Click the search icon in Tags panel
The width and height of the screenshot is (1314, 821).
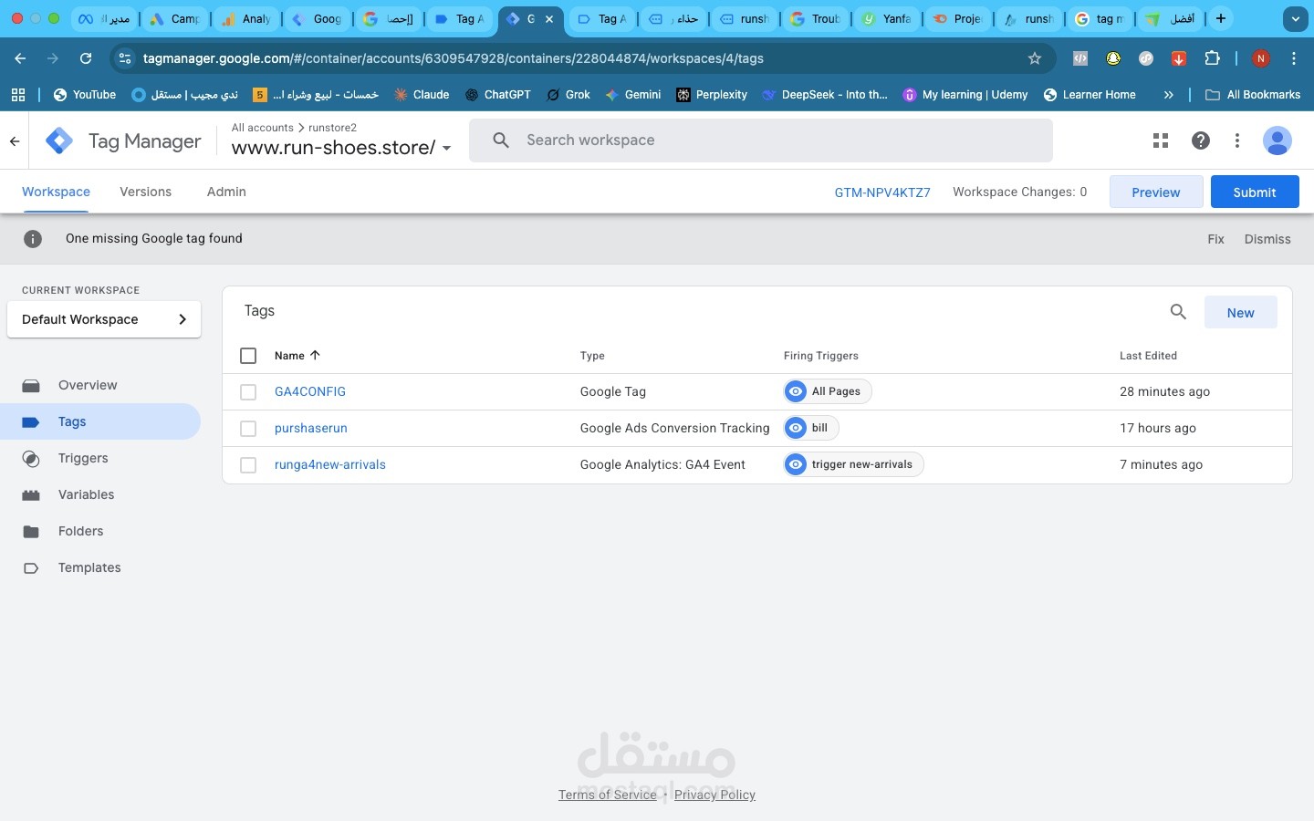click(1178, 312)
